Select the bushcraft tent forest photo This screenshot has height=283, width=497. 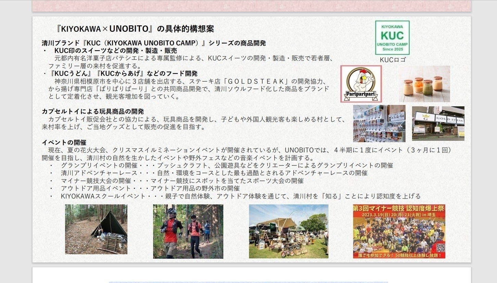(96, 229)
